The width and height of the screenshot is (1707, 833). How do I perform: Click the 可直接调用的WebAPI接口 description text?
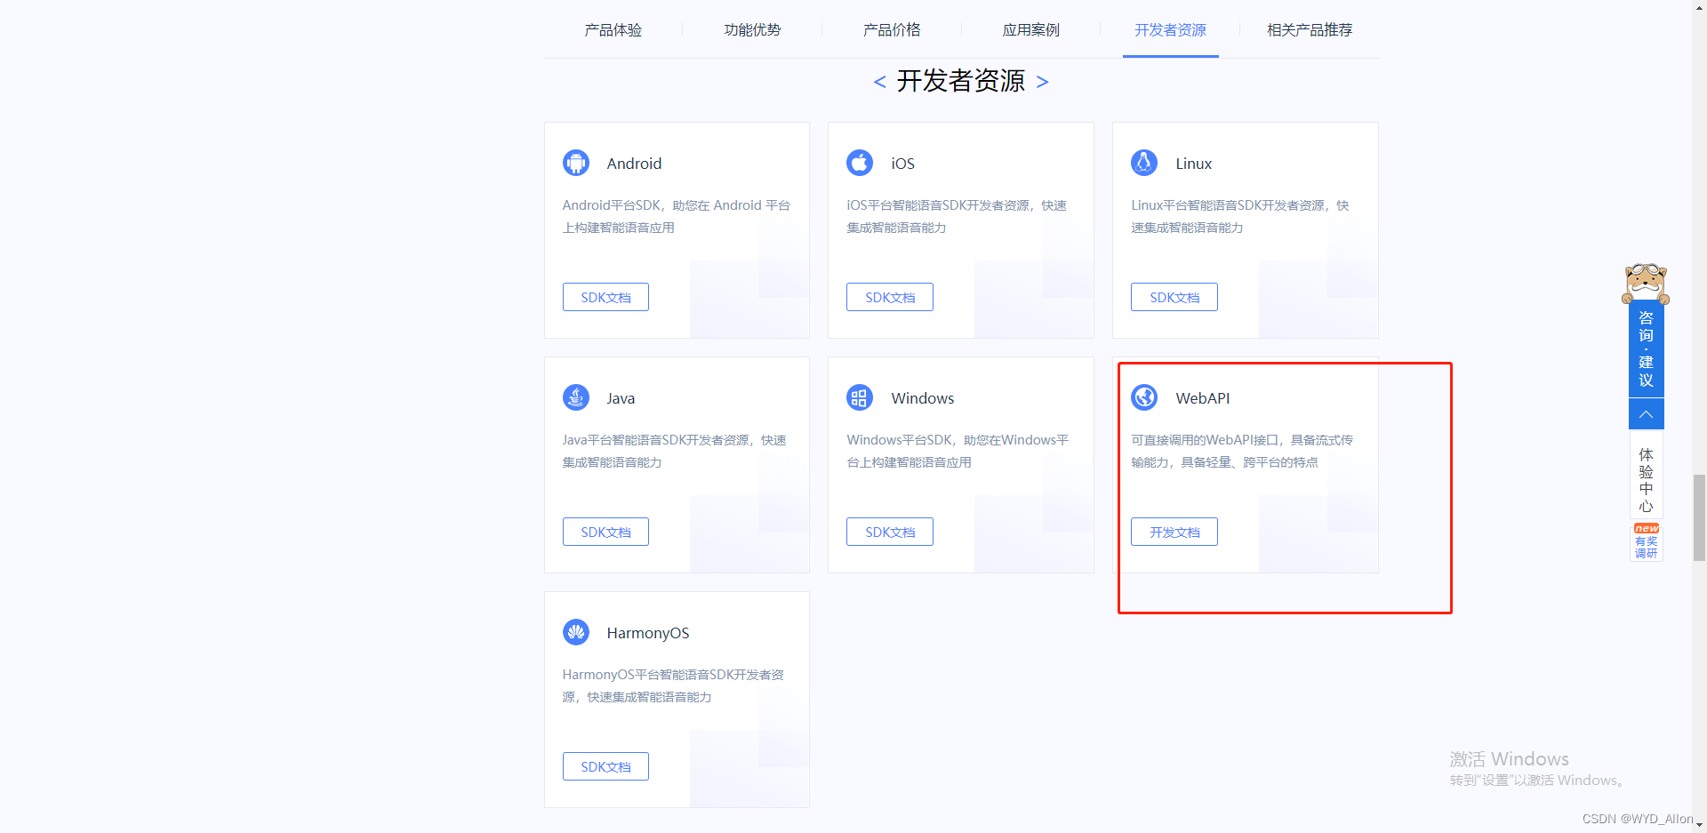coord(1242,451)
